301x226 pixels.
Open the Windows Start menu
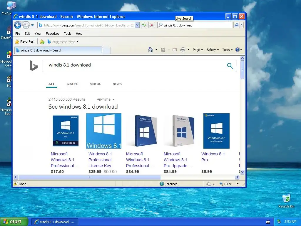pyautogui.click(x=14, y=222)
